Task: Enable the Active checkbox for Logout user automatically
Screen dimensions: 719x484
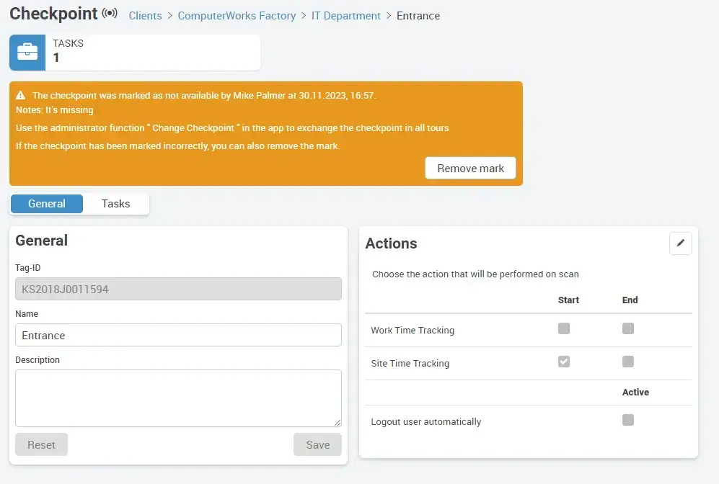Action: click(x=627, y=419)
